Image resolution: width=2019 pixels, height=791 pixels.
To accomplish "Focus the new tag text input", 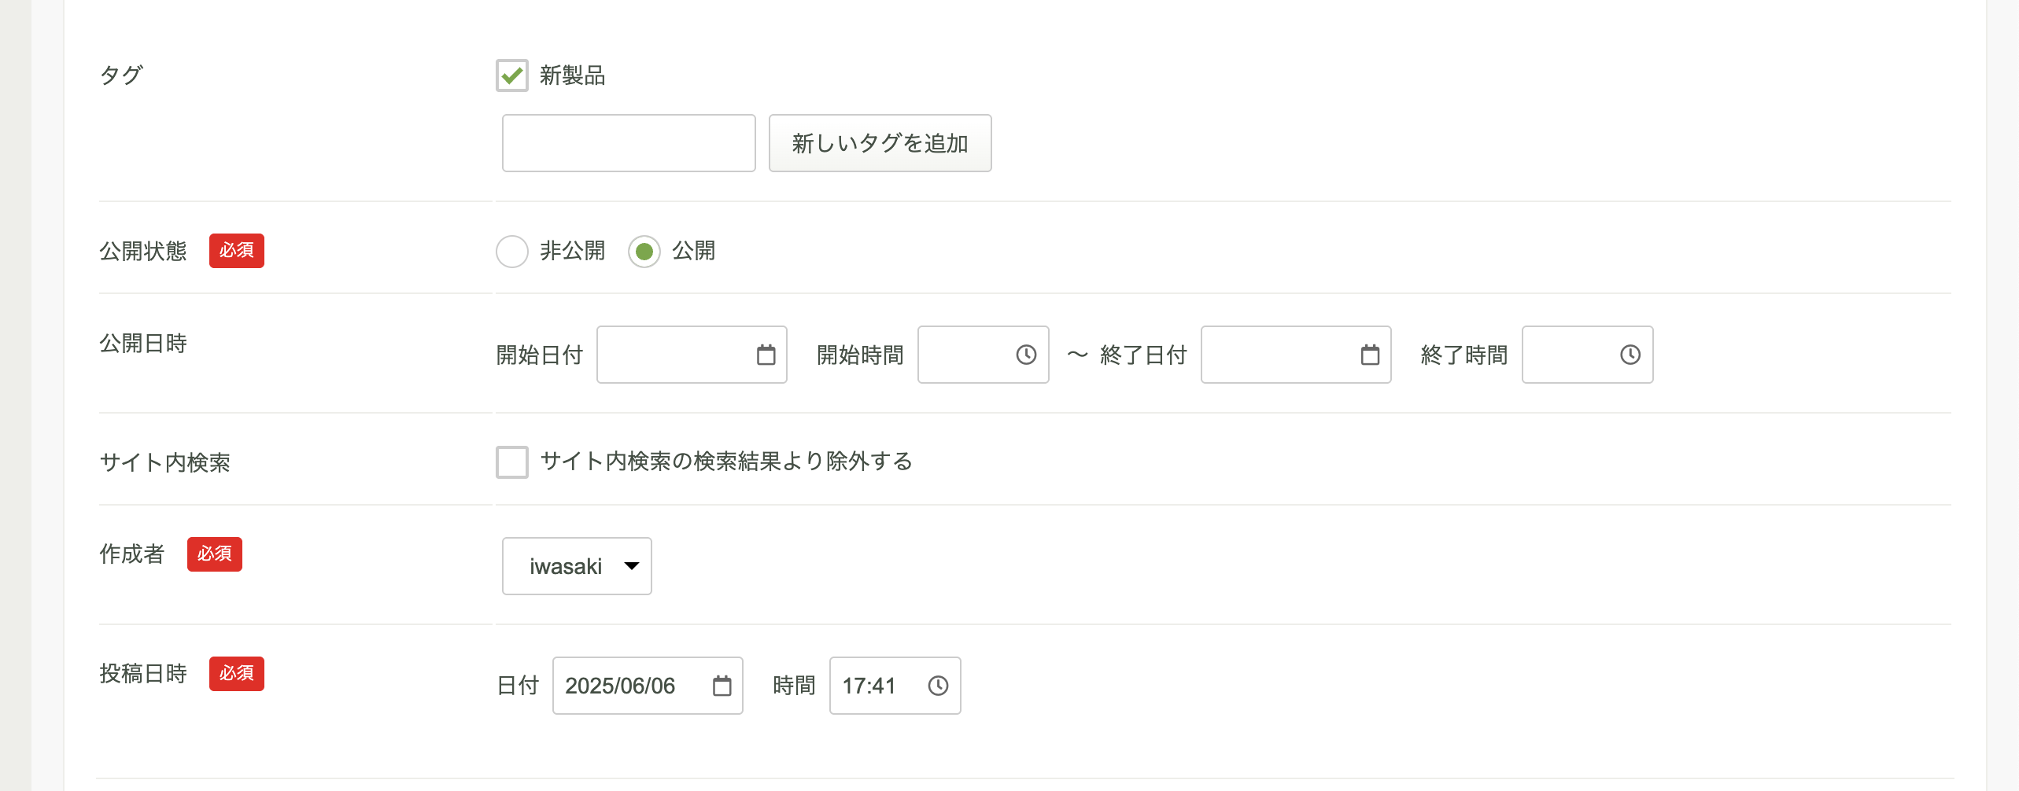I will [629, 143].
